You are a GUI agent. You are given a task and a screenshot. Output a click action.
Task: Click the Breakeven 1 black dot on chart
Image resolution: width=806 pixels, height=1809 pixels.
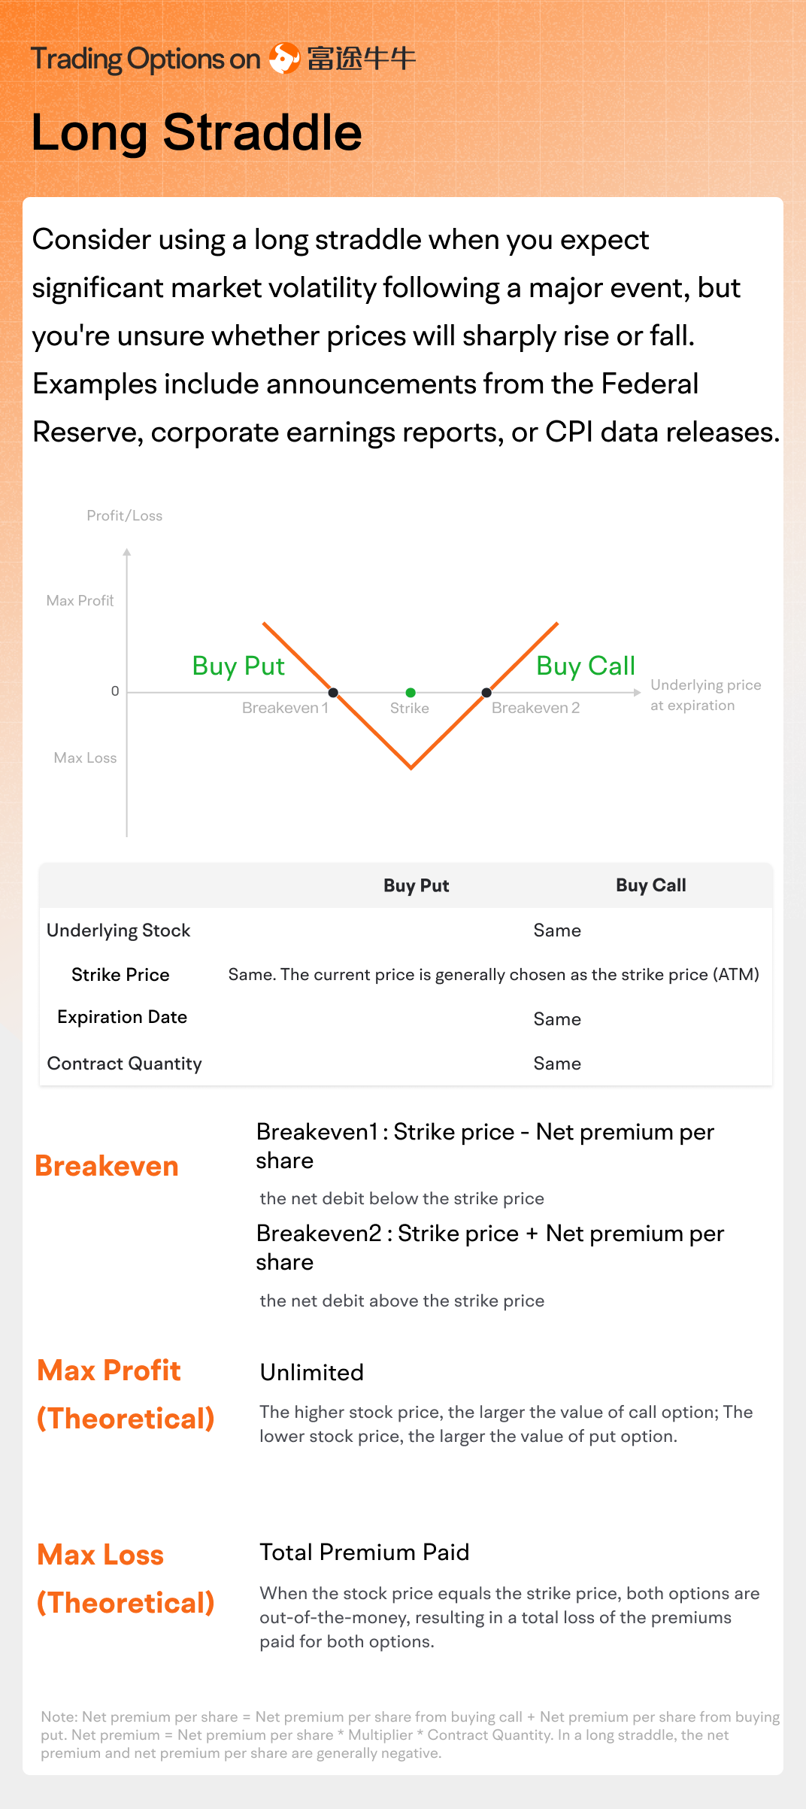[x=333, y=692]
